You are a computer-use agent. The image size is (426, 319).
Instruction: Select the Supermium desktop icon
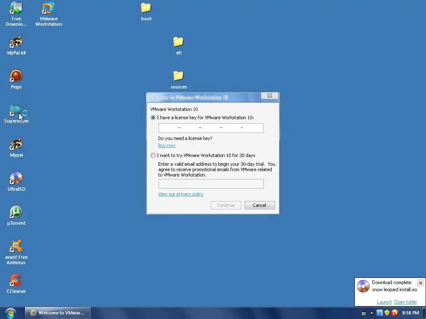(x=16, y=113)
